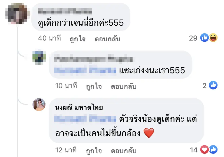Click ถูกใจ under the 40 นาที comment
Screen dimensions: 224x157
point(78,39)
